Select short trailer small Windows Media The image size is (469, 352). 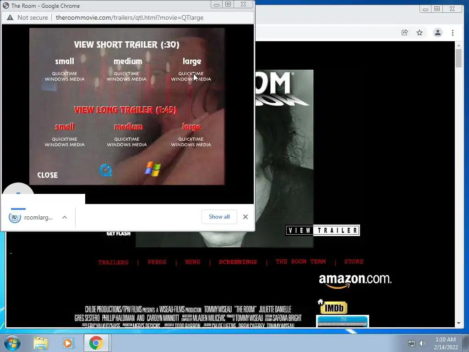pyautogui.click(x=65, y=79)
